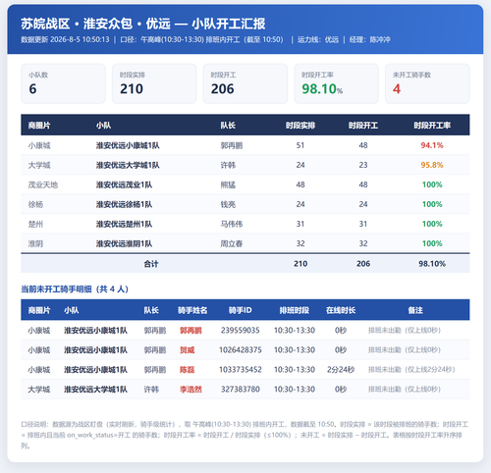
Task: Click the red 94.1% rate for 小康城1队
Action: [x=432, y=145]
